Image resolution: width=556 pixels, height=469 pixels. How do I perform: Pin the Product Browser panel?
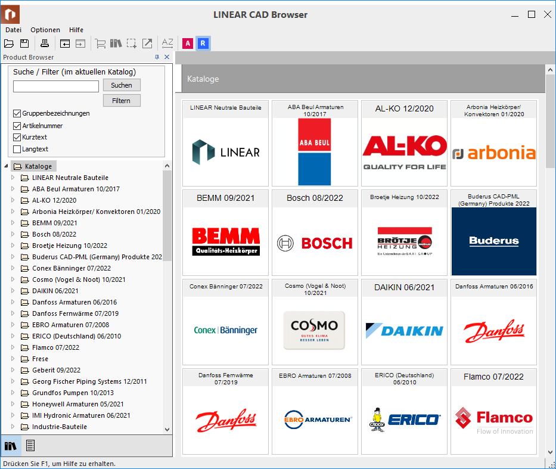click(157, 57)
